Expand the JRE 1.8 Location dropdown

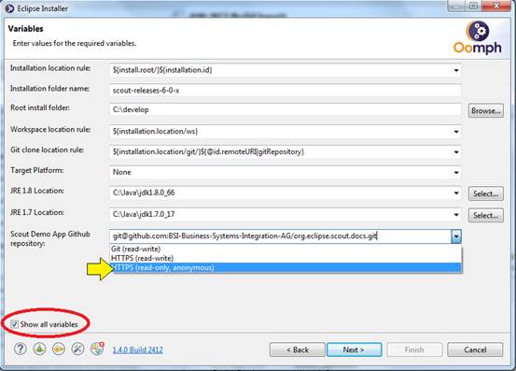point(456,193)
